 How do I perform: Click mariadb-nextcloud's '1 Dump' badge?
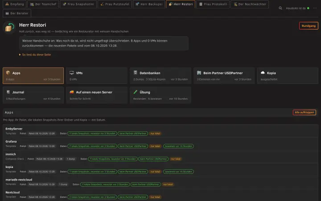63,184
